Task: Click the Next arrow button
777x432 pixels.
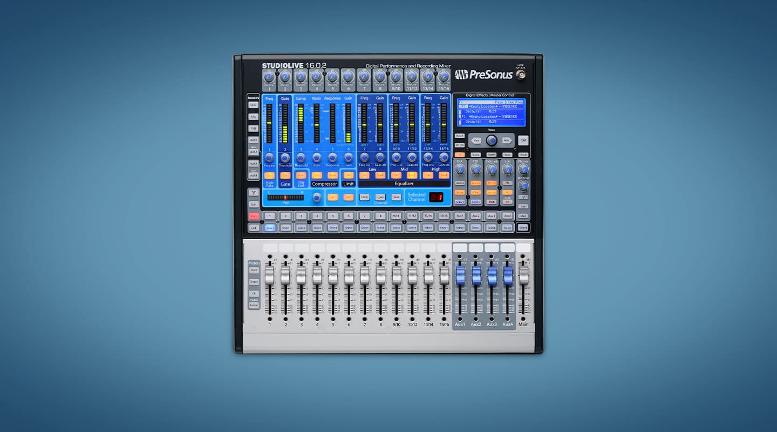Action: (507, 140)
